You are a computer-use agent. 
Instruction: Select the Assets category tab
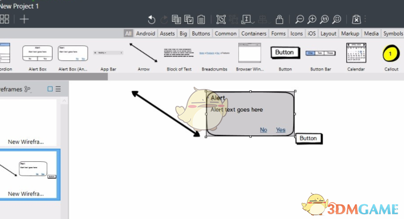pos(167,33)
